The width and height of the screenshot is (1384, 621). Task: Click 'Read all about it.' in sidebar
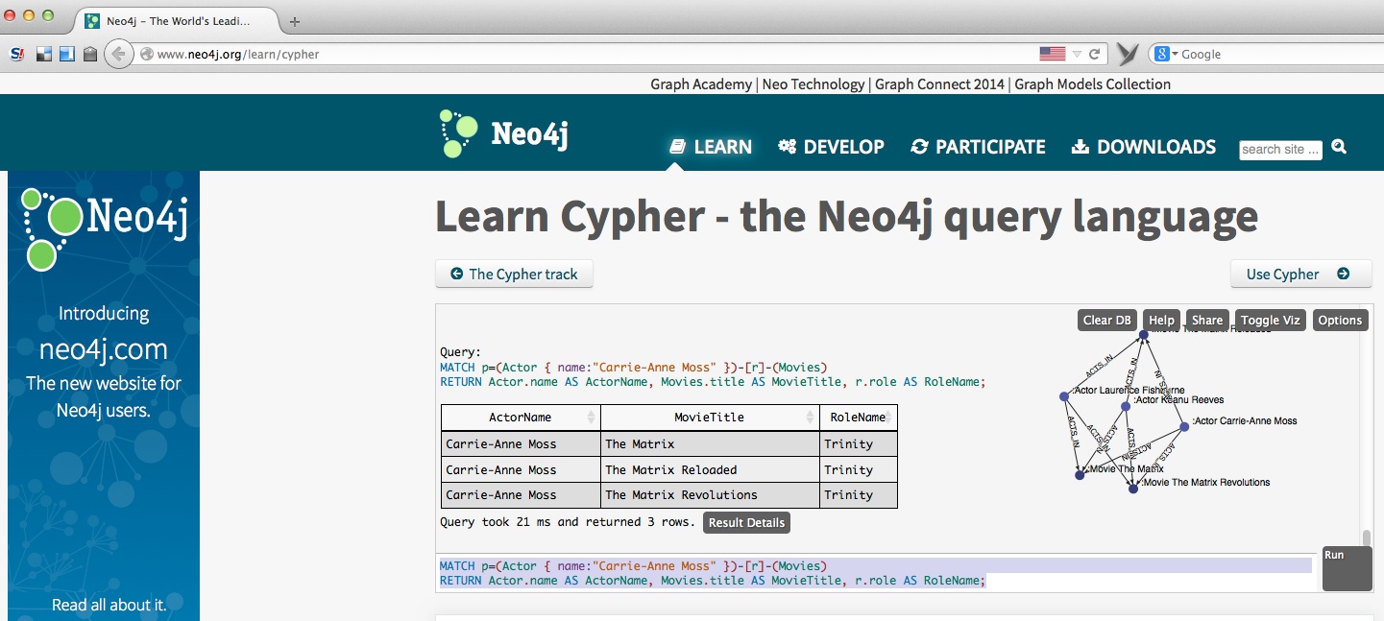109,605
